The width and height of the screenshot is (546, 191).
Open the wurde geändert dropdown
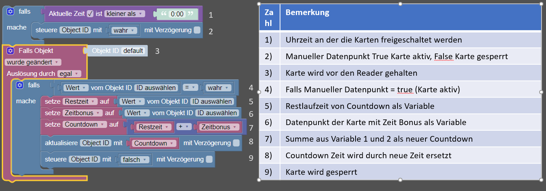[x=33, y=62]
